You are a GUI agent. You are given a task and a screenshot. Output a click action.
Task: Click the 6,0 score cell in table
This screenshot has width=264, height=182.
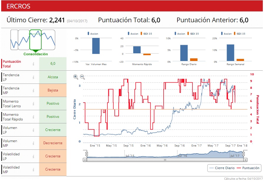point(53,64)
